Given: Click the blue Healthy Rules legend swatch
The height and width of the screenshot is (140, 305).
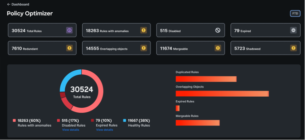Looking at the screenshot, I should point(125,120).
